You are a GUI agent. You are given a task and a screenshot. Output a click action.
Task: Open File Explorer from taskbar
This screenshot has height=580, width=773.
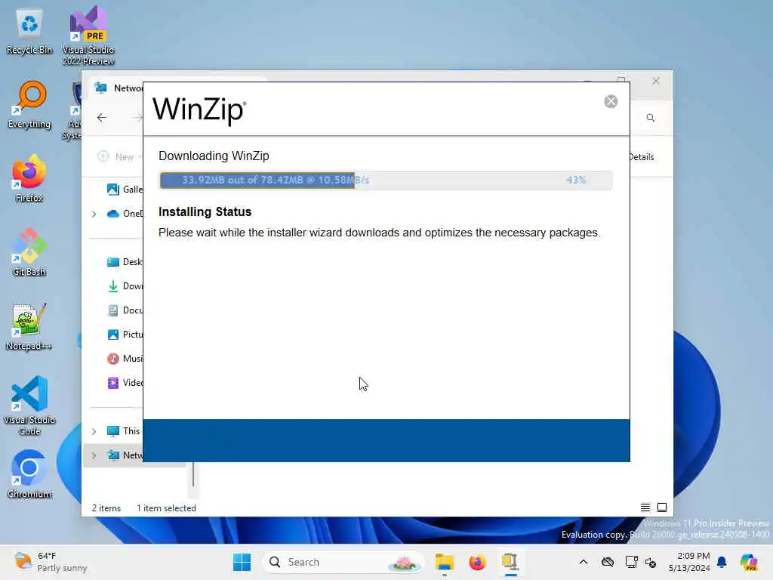444,562
